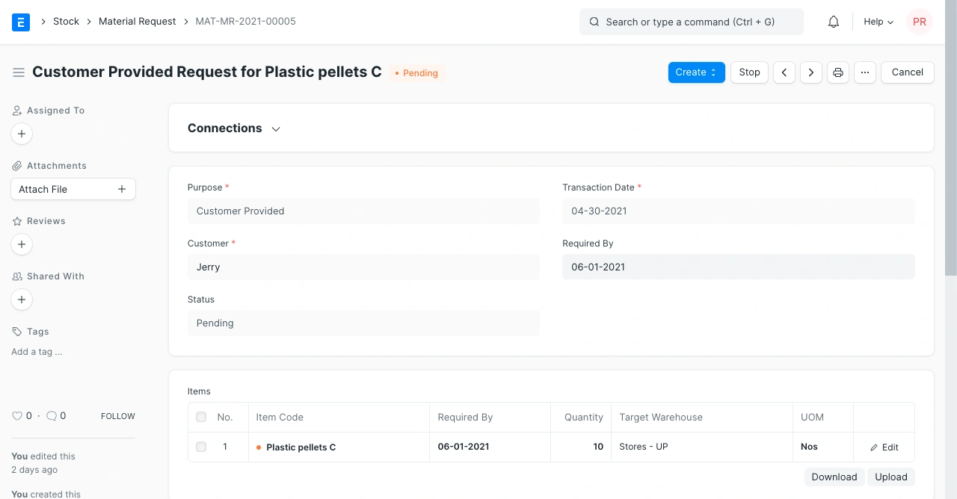Go to previous document arrow
Viewport: 957px width, 499px height.
784,72
